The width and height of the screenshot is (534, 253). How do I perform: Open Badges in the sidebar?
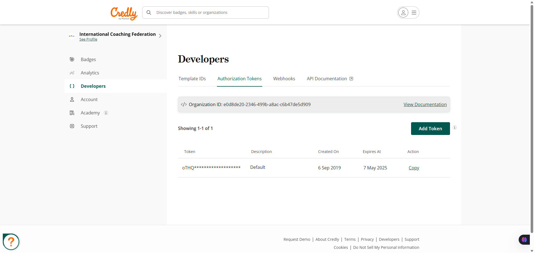coord(116,59)
